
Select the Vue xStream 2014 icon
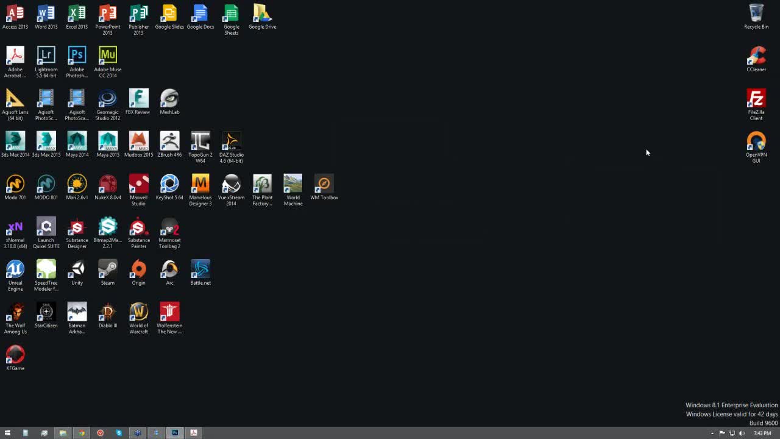click(232, 190)
